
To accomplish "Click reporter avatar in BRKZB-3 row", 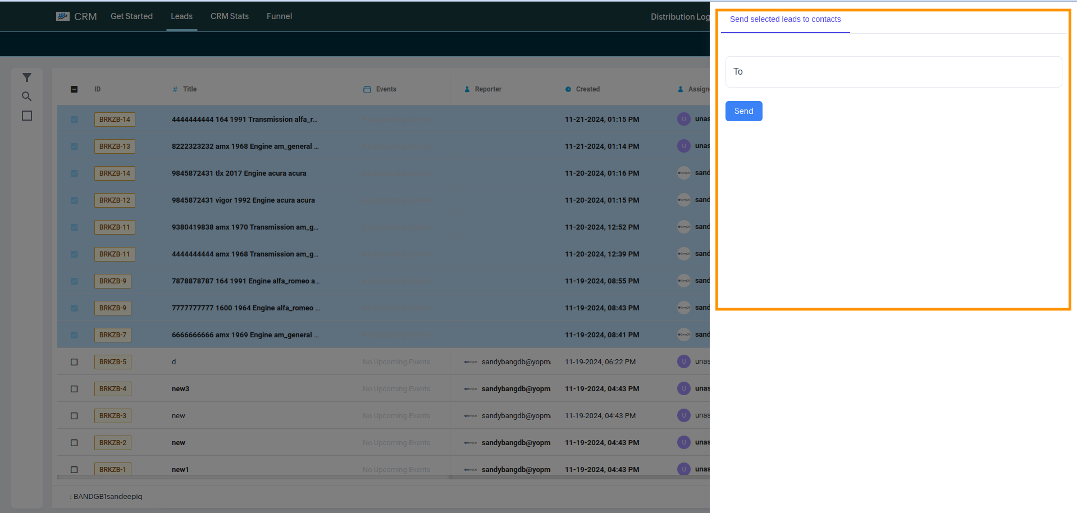I will [x=471, y=416].
